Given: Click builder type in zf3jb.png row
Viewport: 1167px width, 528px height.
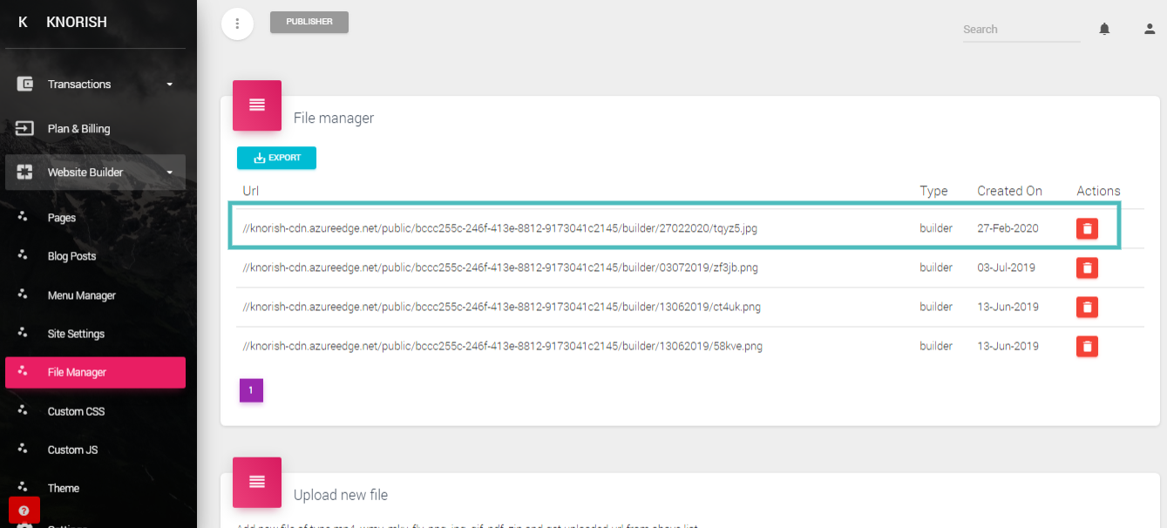Looking at the screenshot, I should (936, 267).
